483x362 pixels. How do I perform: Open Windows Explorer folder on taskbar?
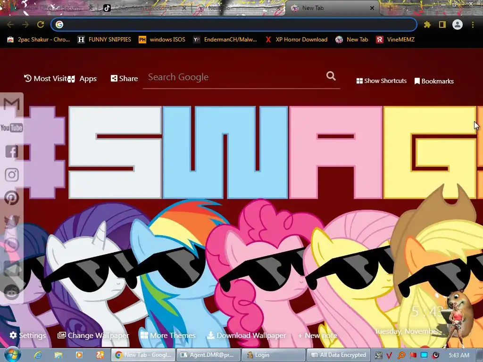coord(58,355)
